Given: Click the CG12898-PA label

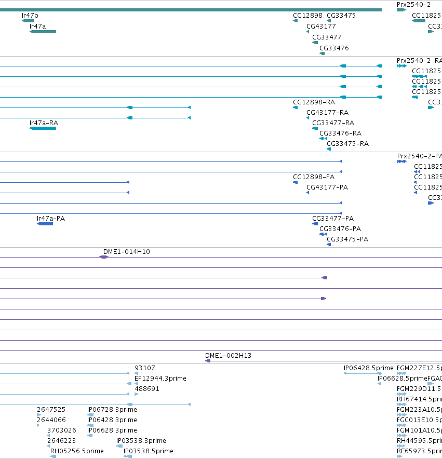Looking at the screenshot, I should 314,177.
